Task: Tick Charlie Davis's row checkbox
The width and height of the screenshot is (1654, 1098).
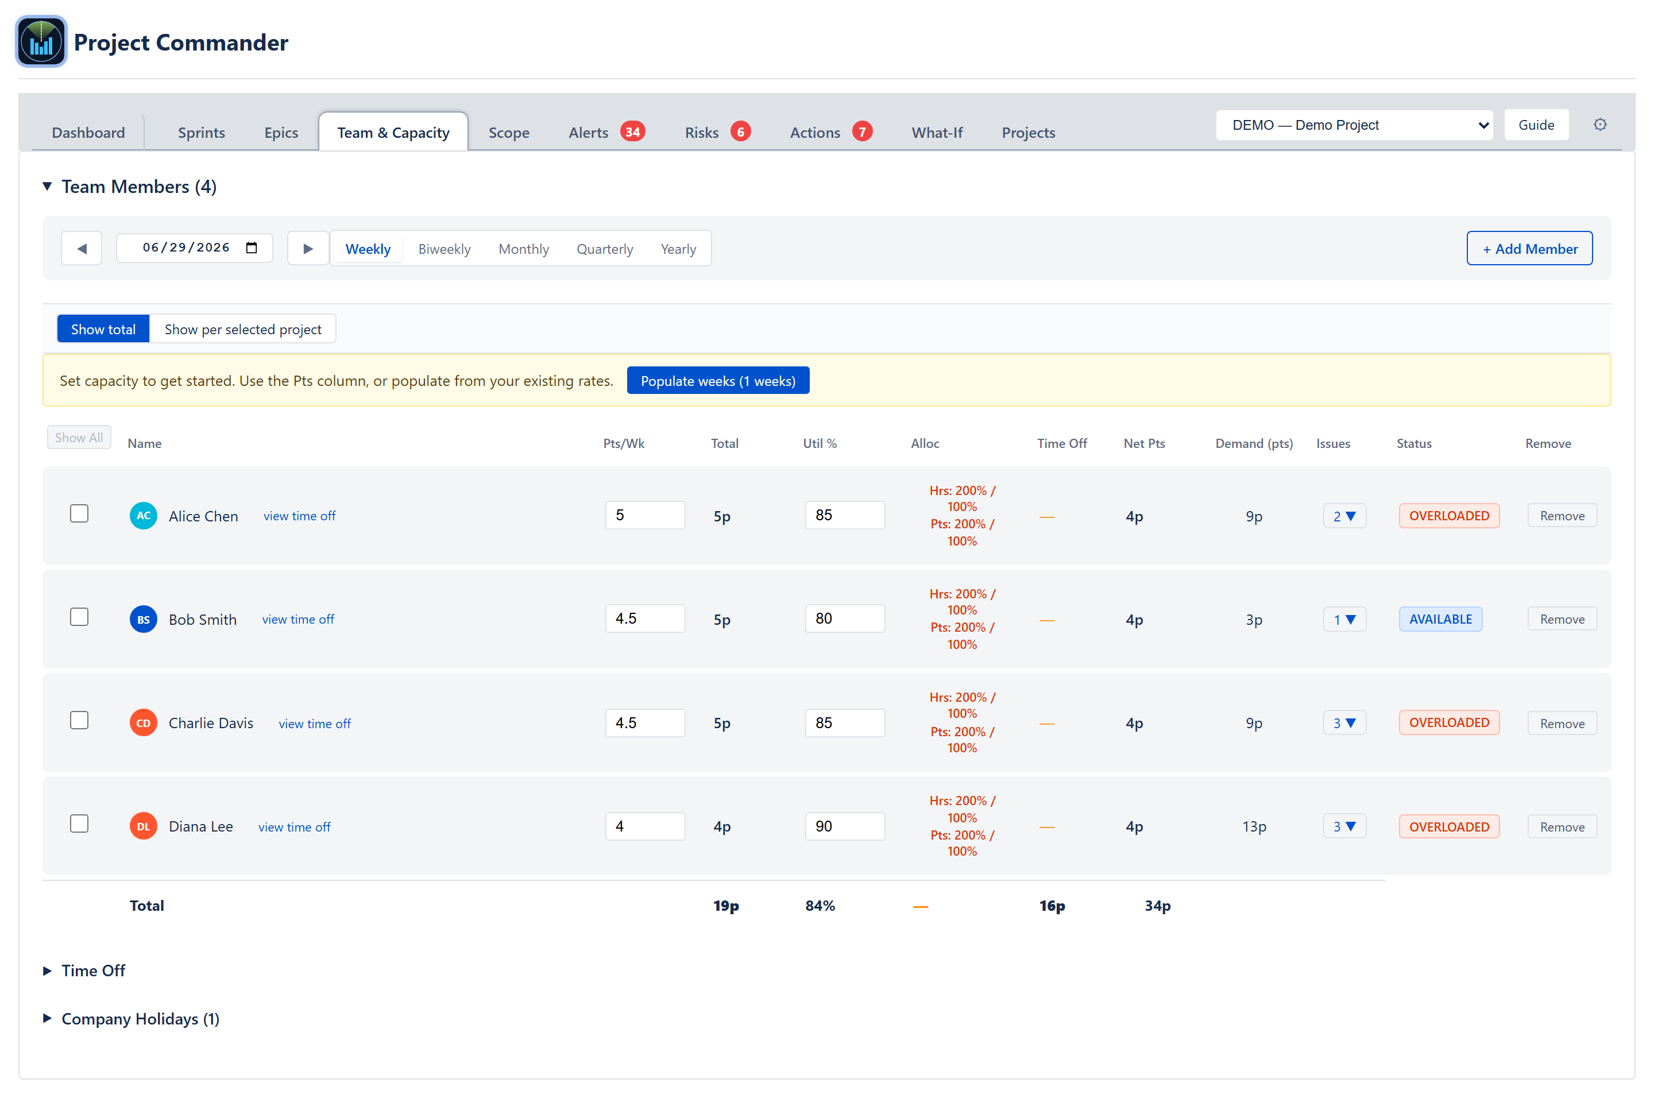Action: 79,721
